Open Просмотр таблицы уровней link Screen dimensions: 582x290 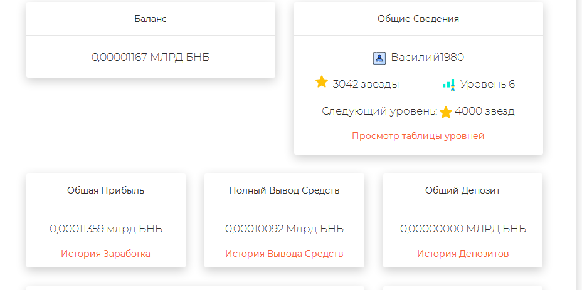click(418, 136)
